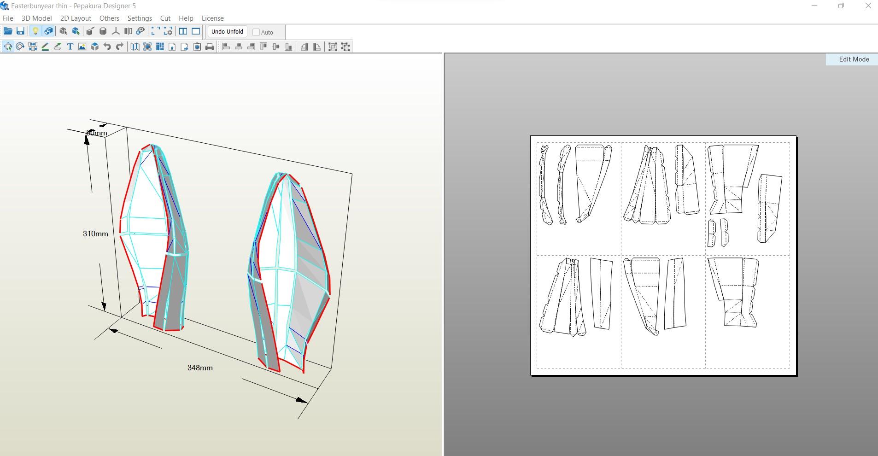This screenshot has height=456, width=878.
Task: Click the gray split bars icon
Action: [x=128, y=31]
